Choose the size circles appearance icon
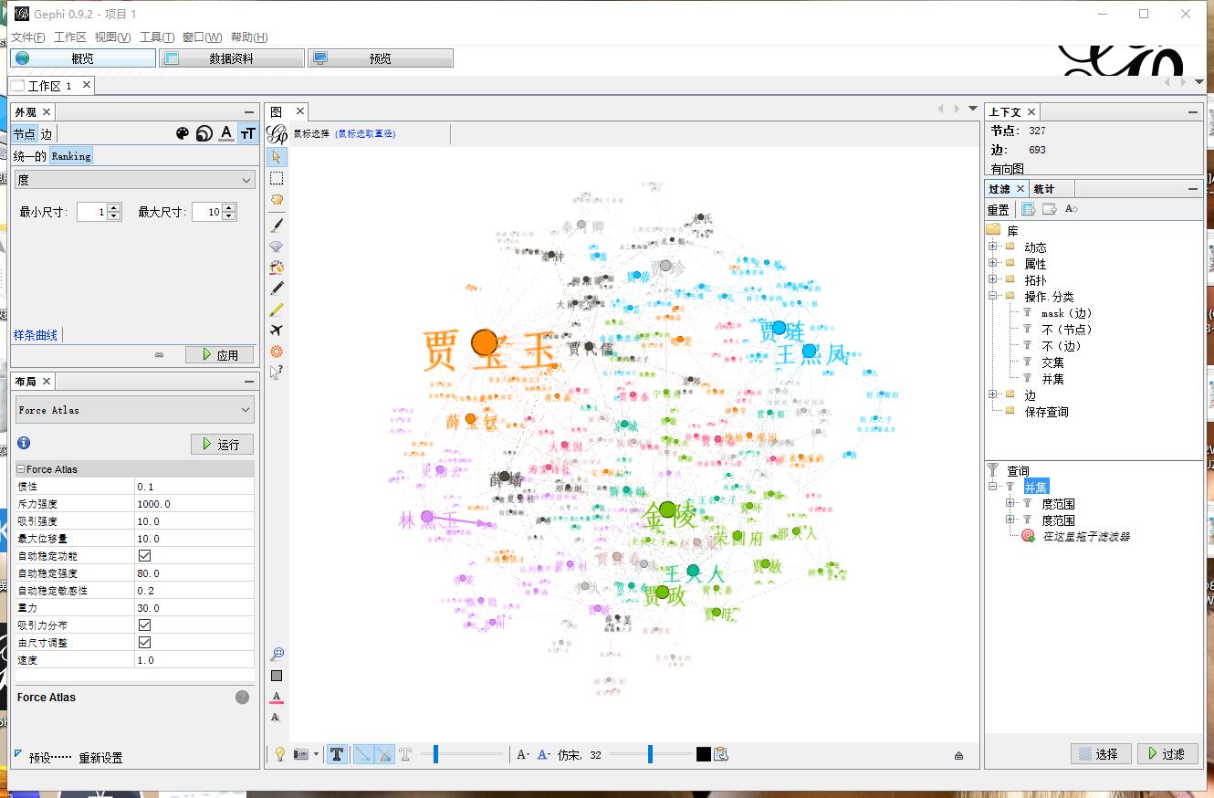1214x798 pixels. 204,133
